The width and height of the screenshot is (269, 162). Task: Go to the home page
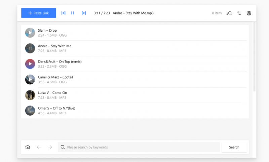point(28,147)
